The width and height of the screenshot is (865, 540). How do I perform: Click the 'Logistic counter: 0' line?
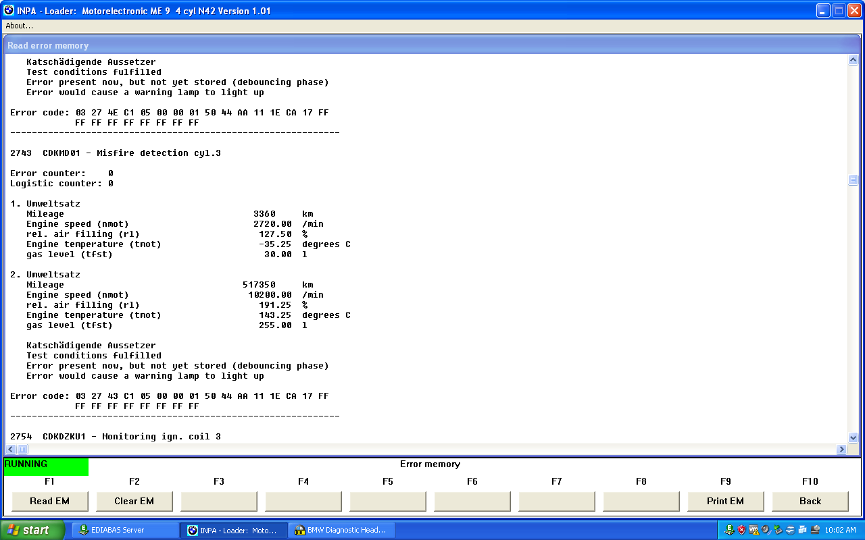61,184
